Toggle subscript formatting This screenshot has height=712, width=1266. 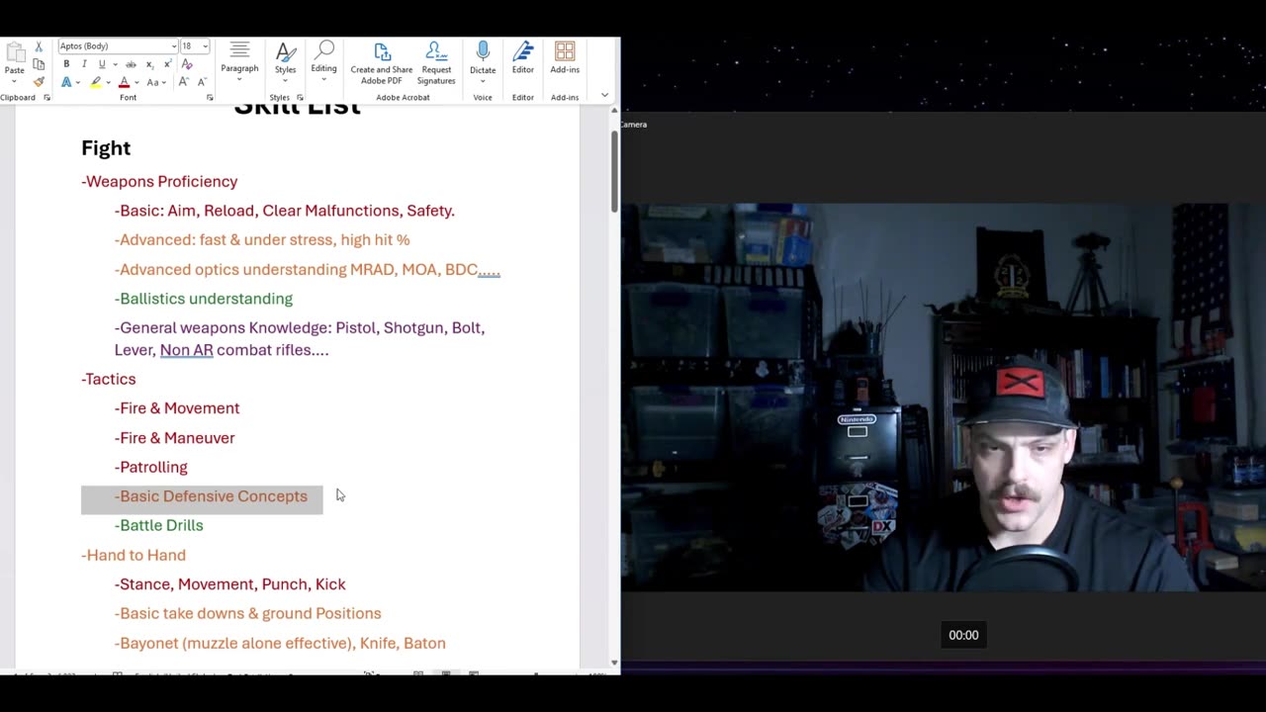click(149, 64)
